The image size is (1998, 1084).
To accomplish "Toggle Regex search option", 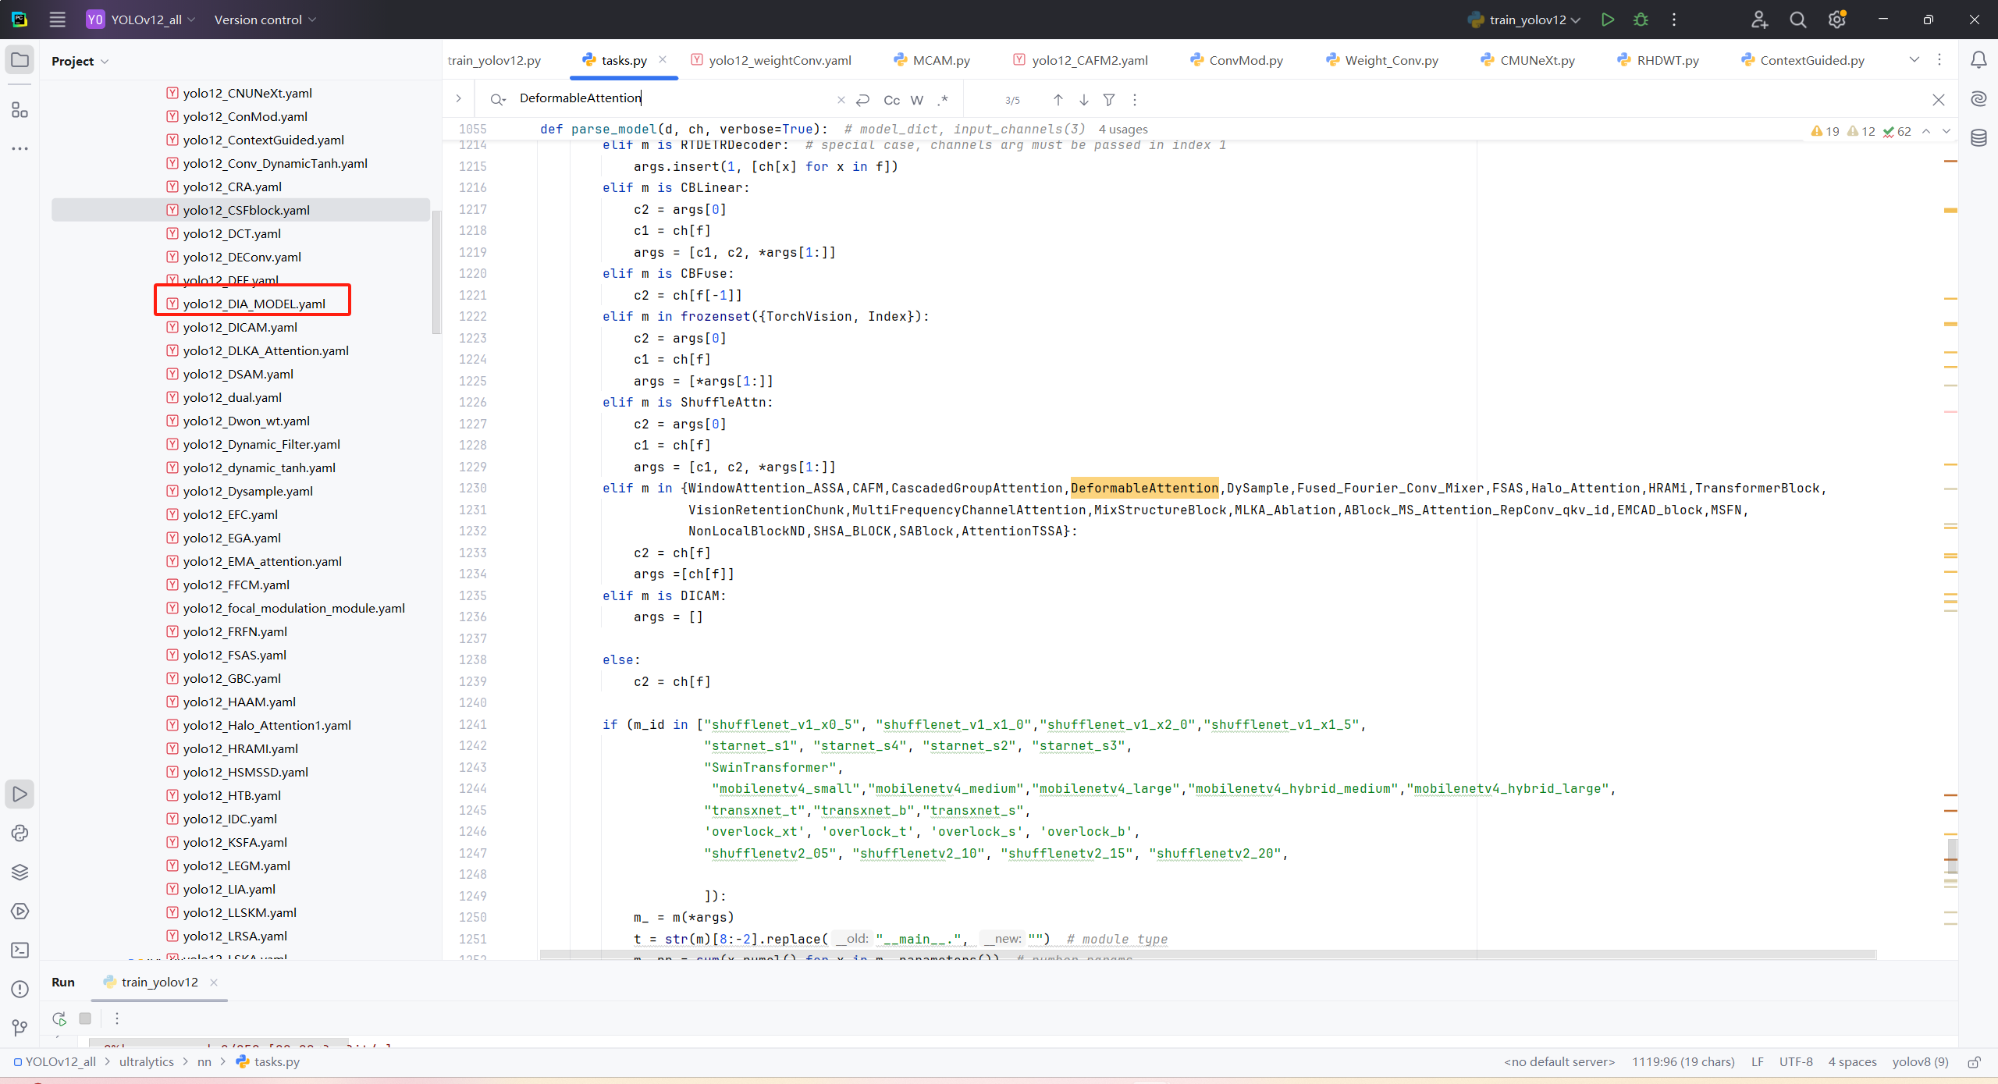I will [x=943, y=100].
